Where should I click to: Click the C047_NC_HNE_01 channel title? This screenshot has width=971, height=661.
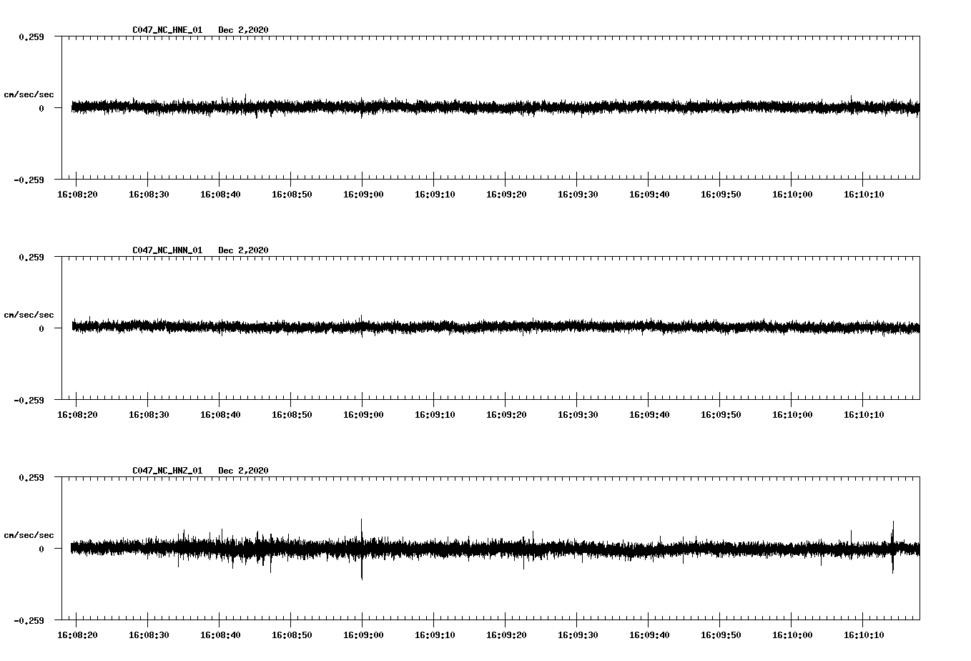(167, 31)
